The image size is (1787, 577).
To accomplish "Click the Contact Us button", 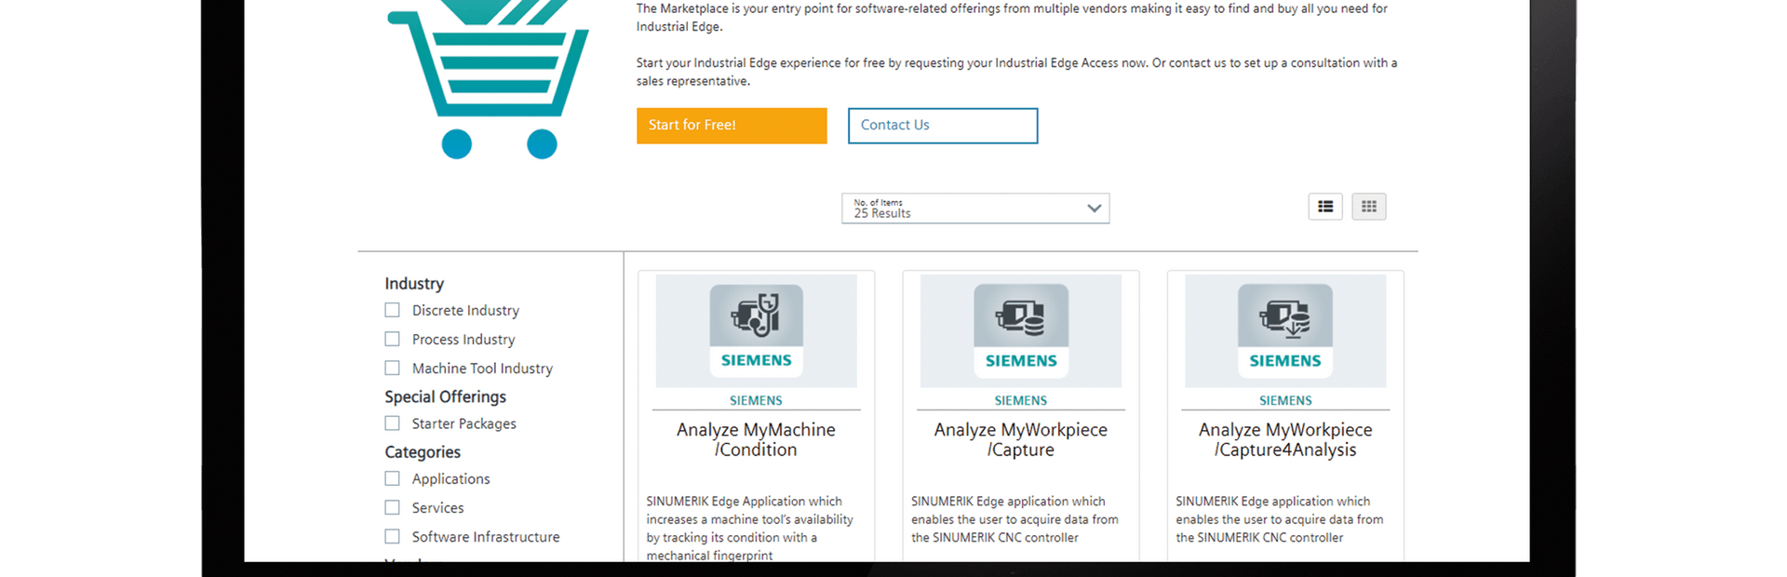I will point(943,126).
